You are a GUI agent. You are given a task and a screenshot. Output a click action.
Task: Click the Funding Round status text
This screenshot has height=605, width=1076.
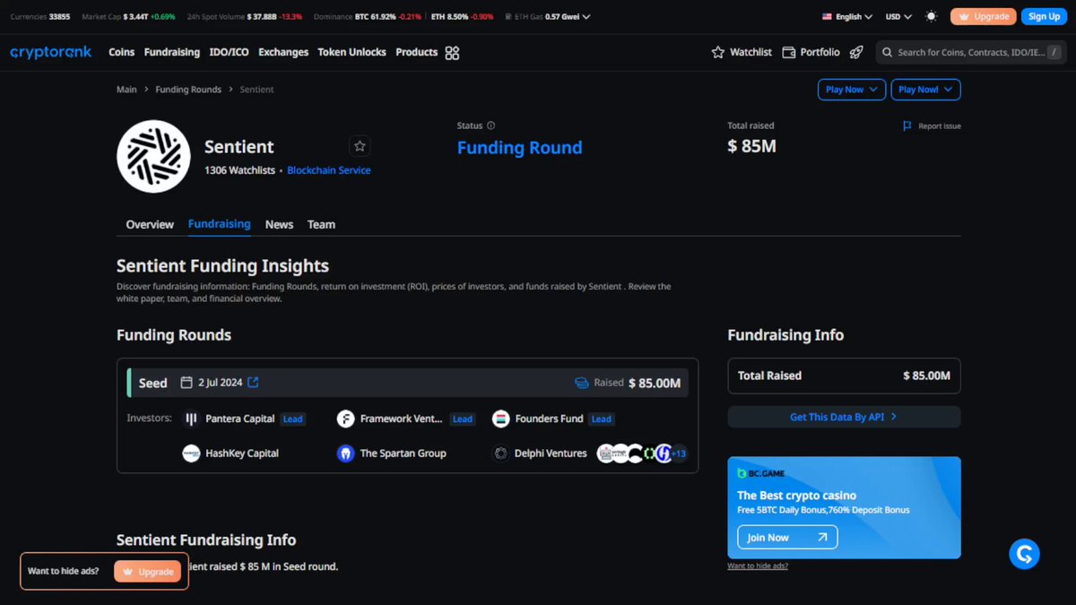[x=519, y=148]
